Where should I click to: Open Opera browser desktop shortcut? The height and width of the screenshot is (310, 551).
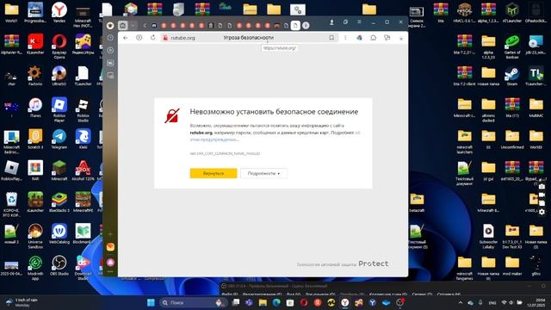59,46
